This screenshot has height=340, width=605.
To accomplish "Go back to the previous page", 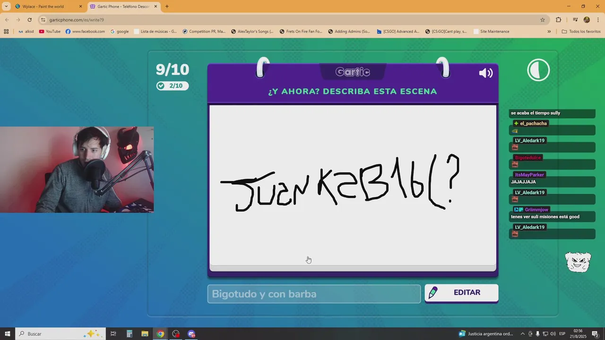I will (7, 20).
